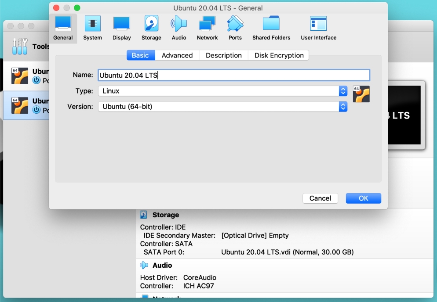Click the Audio speaker icon in details pane
This screenshot has width=437, height=302.
(x=144, y=265)
